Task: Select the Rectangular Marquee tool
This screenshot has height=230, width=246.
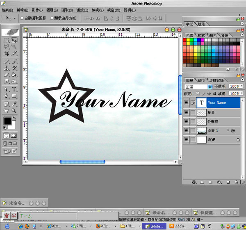Action: point(7,40)
